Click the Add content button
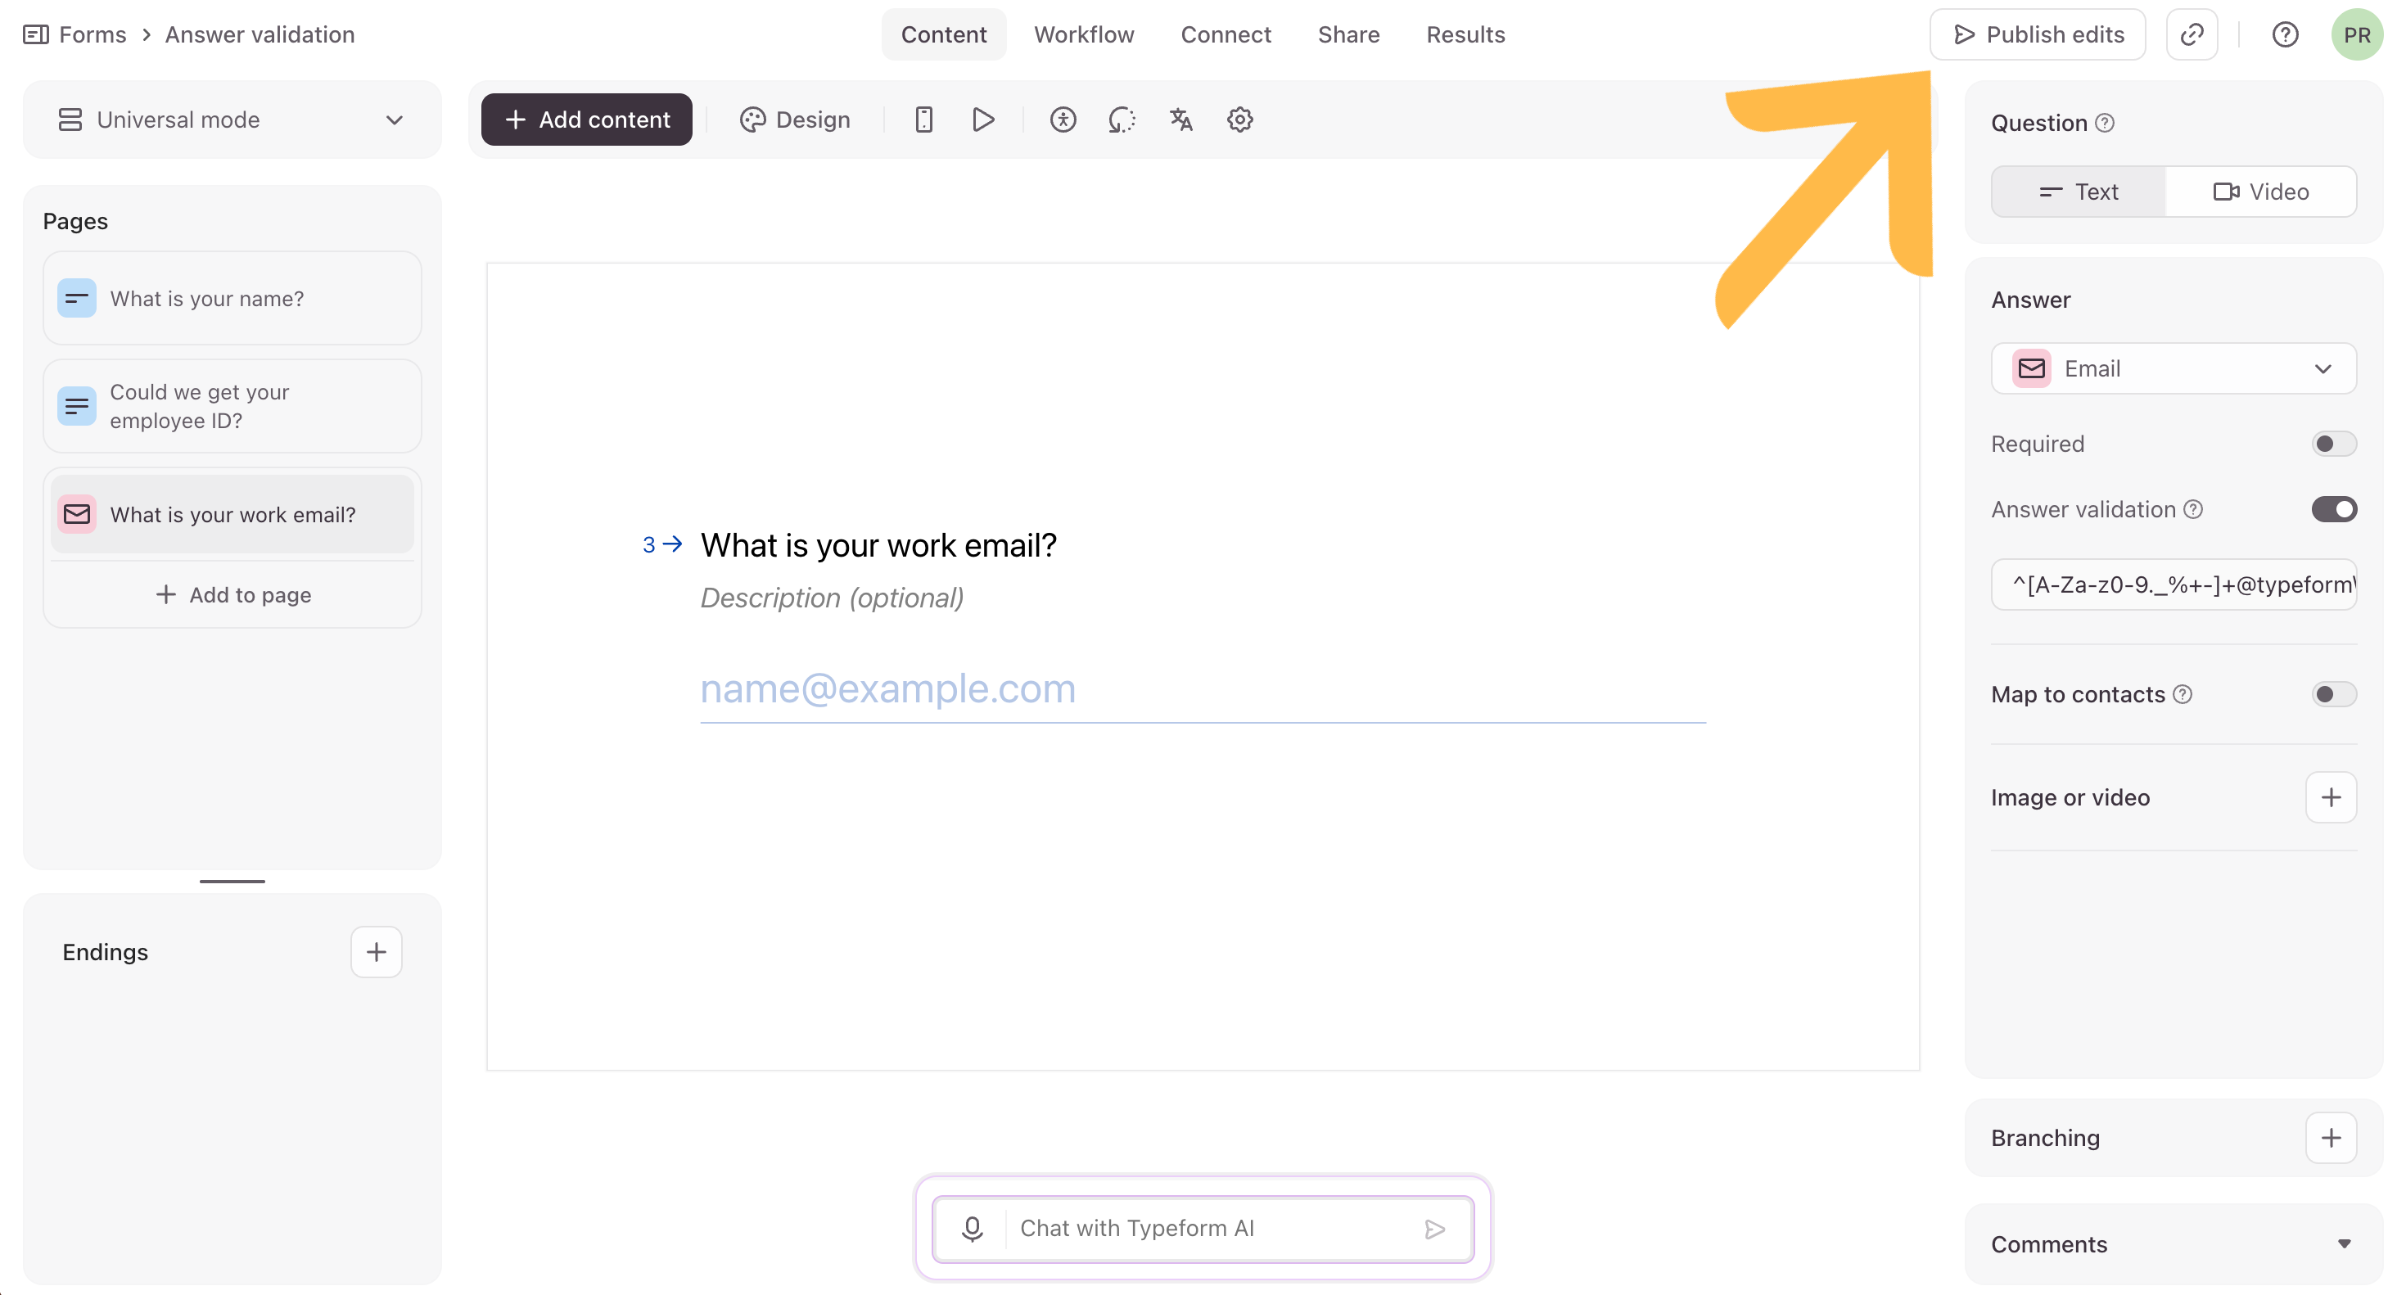Viewport: 2397px width, 1295px height. pyautogui.click(x=586, y=119)
